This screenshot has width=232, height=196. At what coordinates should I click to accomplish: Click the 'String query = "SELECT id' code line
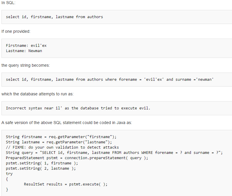114,153
